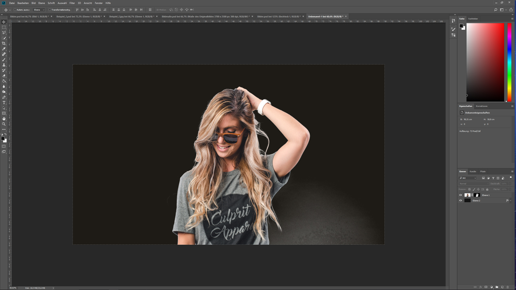Open Ebenen panel options menu
This screenshot has height=290, width=516.
click(x=512, y=172)
